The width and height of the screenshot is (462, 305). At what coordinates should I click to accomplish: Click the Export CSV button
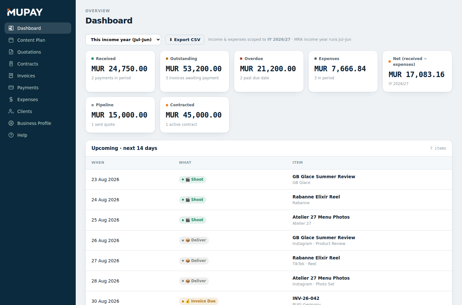coord(184,39)
